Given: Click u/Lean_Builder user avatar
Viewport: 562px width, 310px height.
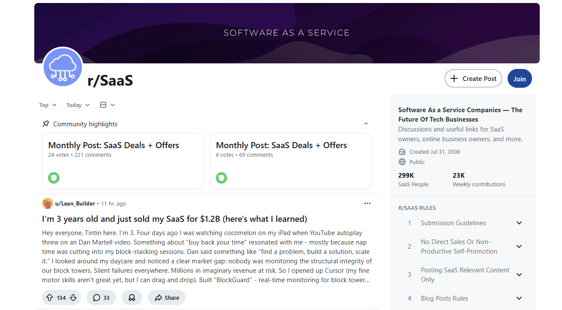Looking at the screenshot, I should point(47,203).
